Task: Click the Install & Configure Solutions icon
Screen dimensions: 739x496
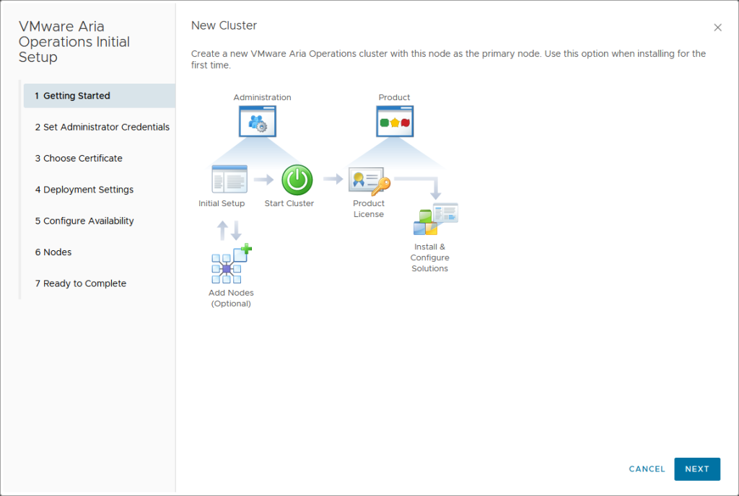Action: pos(435,219)
